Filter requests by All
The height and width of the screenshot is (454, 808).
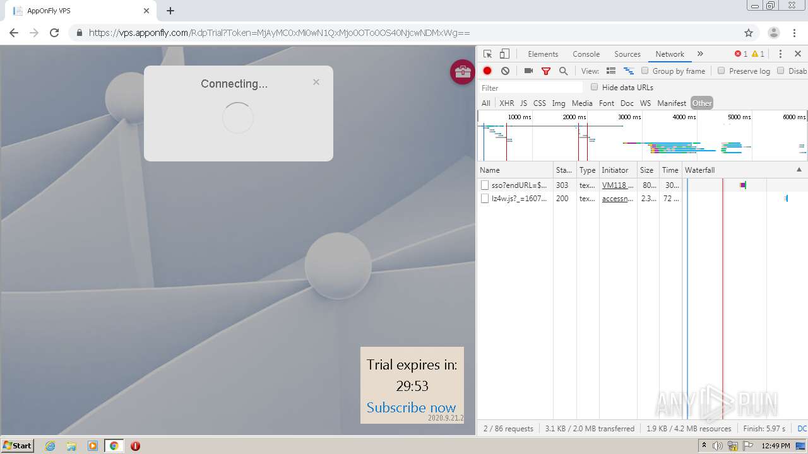tap(485, 103)
